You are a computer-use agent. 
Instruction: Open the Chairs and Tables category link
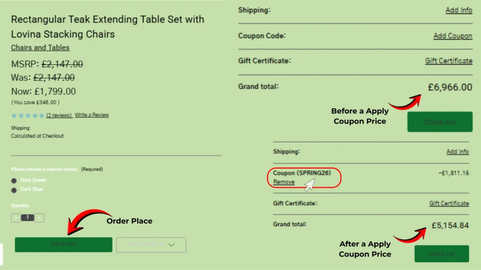[40, 48]
